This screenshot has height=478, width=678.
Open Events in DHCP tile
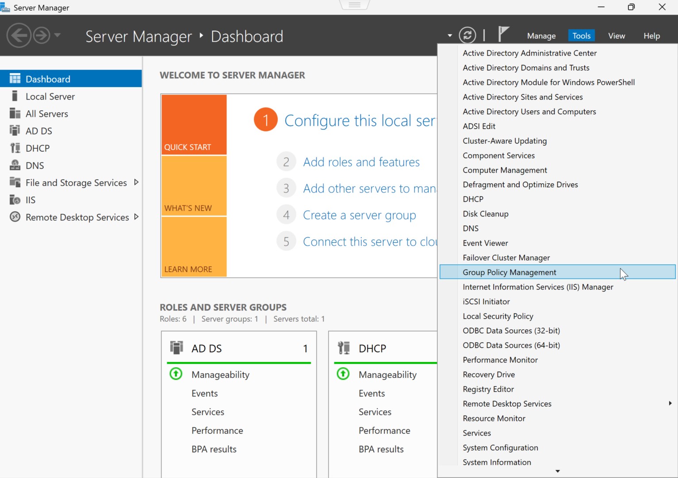click(372, 393)
